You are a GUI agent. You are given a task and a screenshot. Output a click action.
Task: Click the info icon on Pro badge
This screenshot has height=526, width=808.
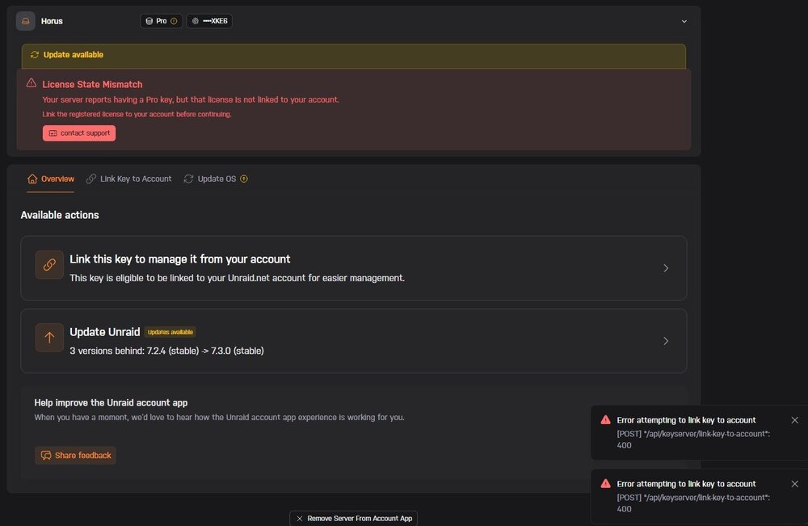coord(174,21)
